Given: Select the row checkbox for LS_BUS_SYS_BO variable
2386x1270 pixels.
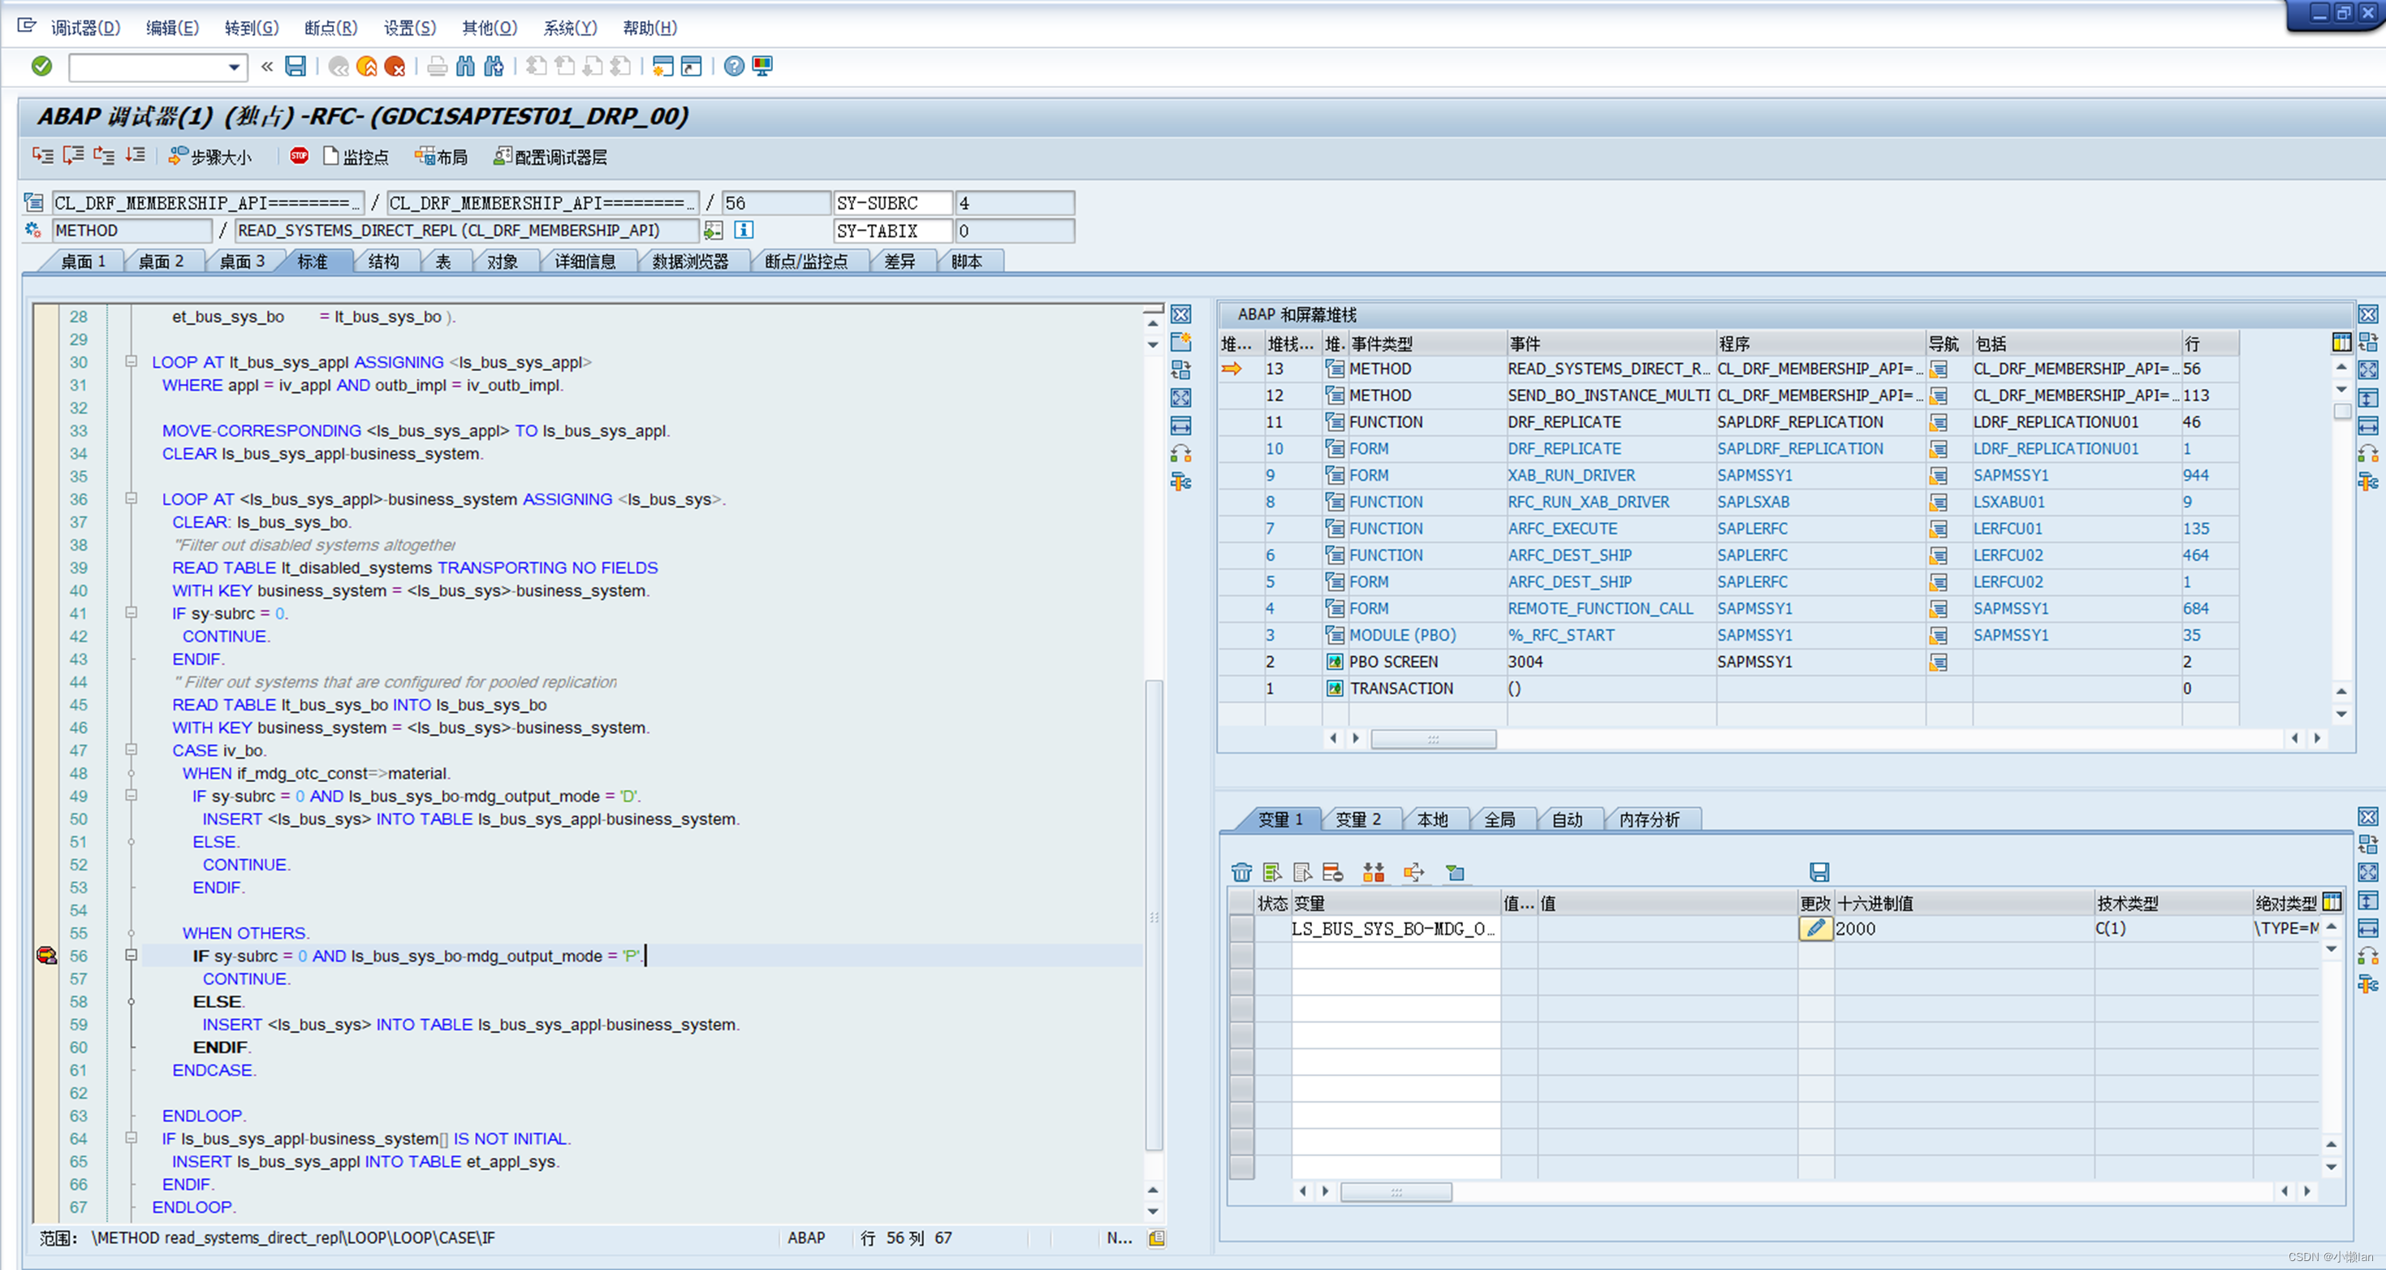Looking at the screenshot, I should coord(1241,928).
